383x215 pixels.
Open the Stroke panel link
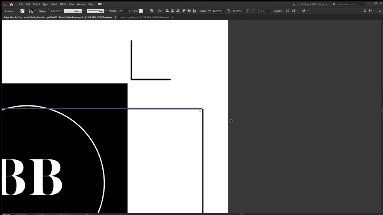42,11
